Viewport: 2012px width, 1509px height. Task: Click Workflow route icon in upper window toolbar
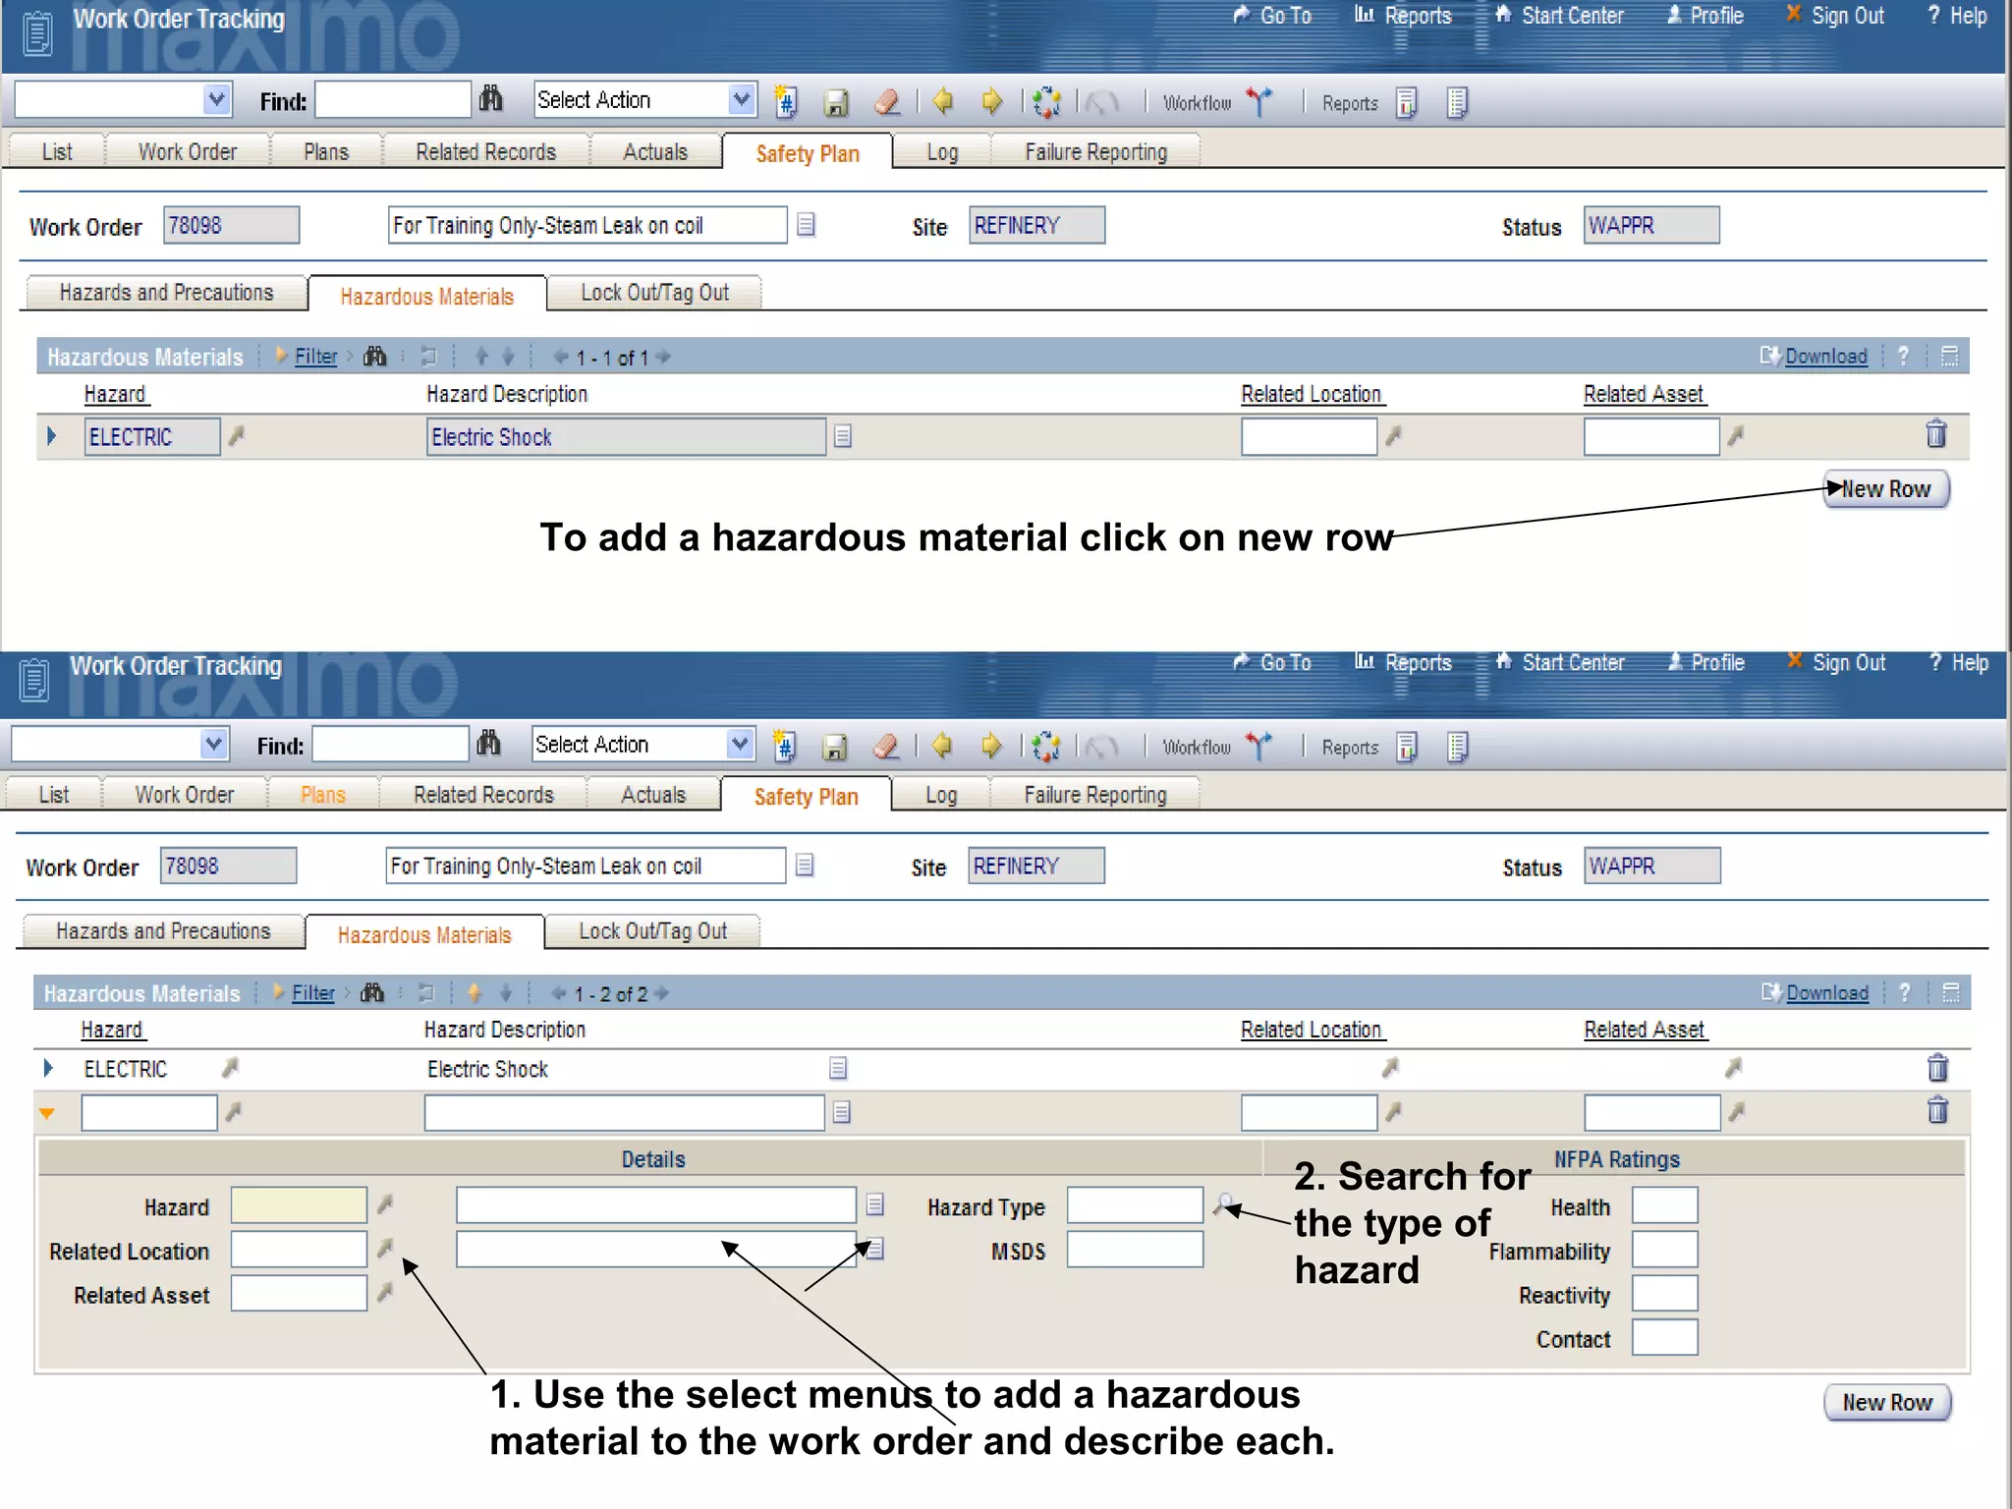pyautogui.click(x=1258, y=101)
